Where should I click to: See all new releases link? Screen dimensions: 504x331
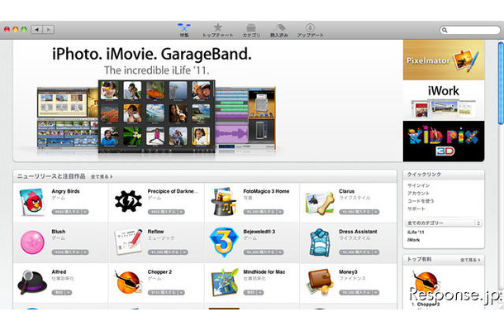pyautogui.click(x=102, y=176)
